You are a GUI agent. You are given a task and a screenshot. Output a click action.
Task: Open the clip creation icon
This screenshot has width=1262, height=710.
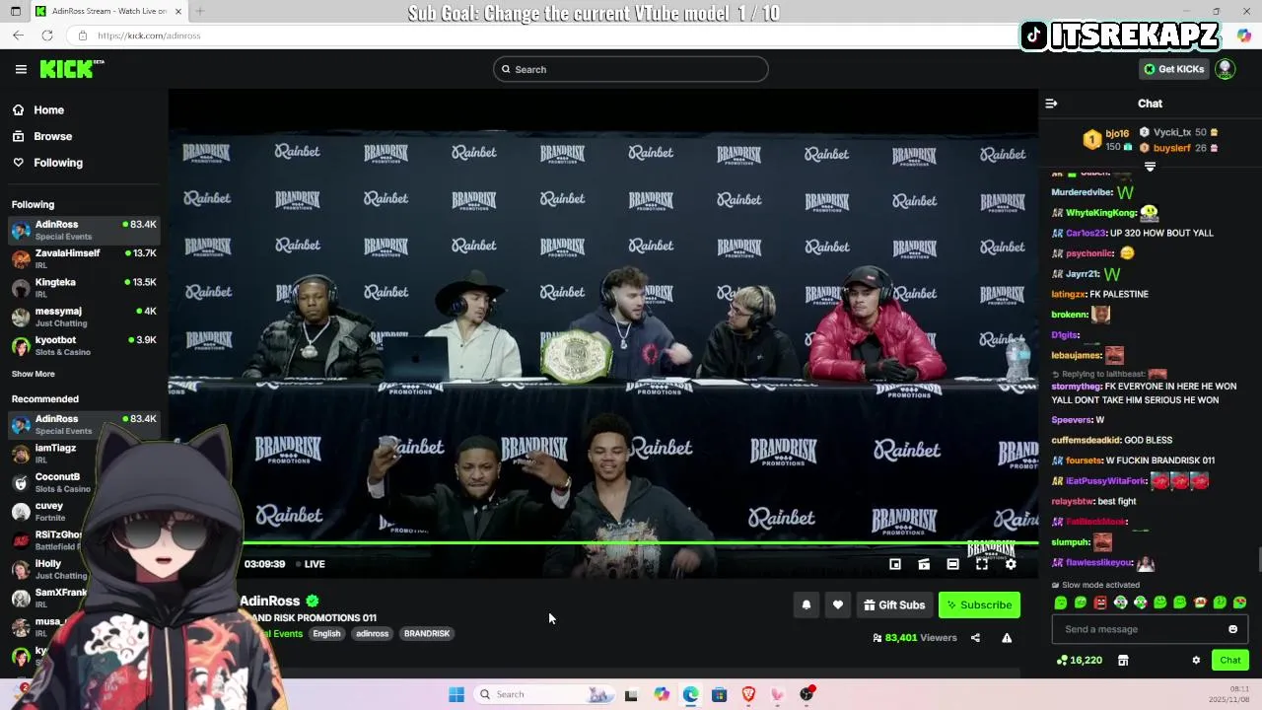click(924, 564)
